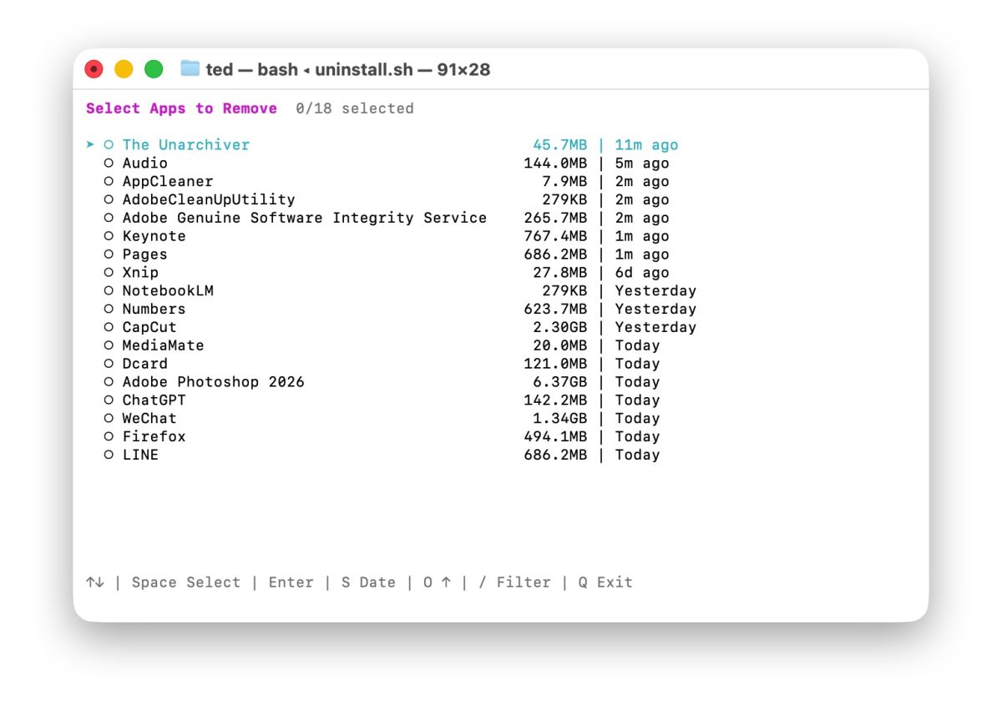Screen dimensions: 1002x720
Task: Click the 623.7MB size of Numbers
Action: 555,309
